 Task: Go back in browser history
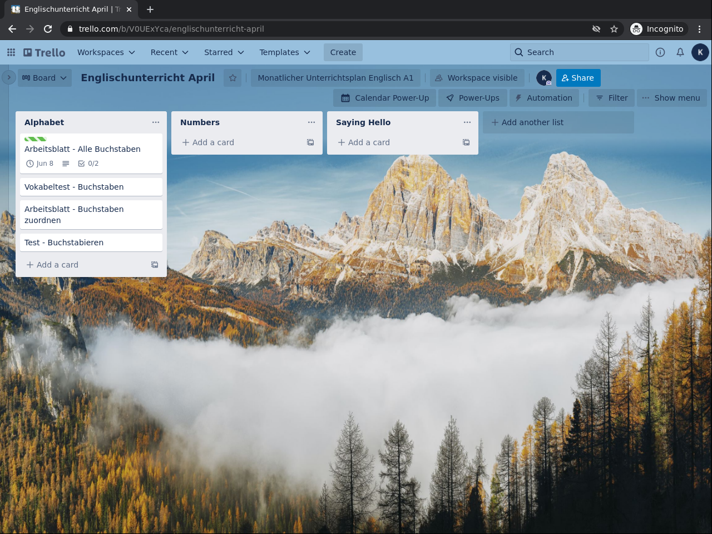click(x=12, y=29)
